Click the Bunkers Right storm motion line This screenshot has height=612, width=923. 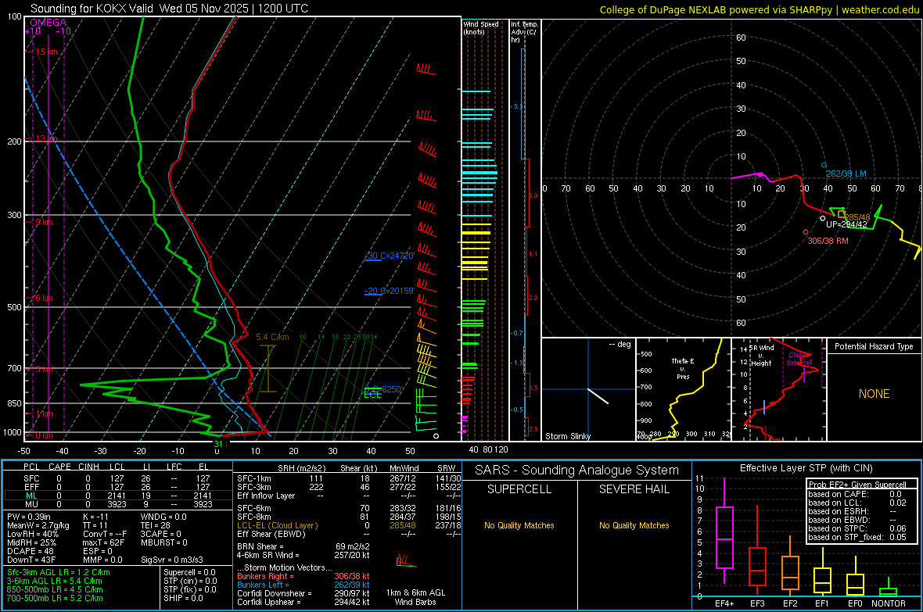pos(303,577)
